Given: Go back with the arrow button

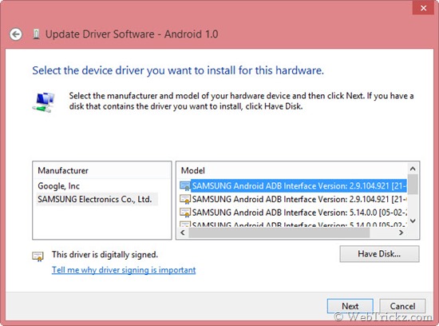Looking at the screenshot, I should click(x=16, y=34).
